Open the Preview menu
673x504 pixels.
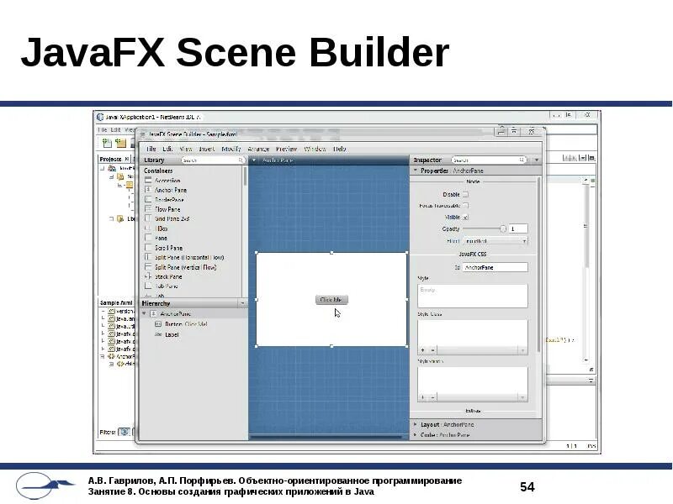click(286, 149)
